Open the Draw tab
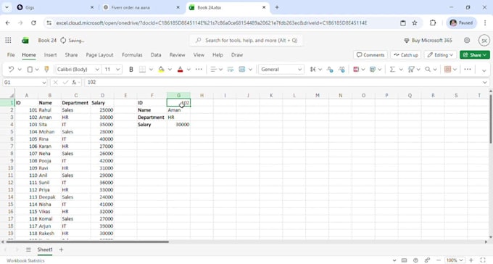 (x=237, y=54)
